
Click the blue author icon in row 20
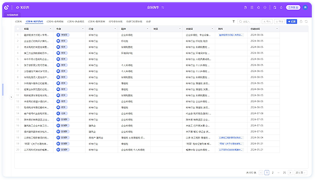point(58,150)
